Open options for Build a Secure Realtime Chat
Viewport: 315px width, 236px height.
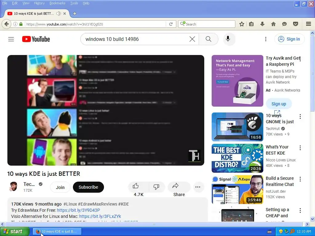tap(300, 179)
